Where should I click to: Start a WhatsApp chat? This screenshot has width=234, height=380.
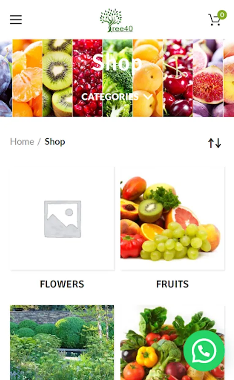pyautogui.click(x=204, y=350)
